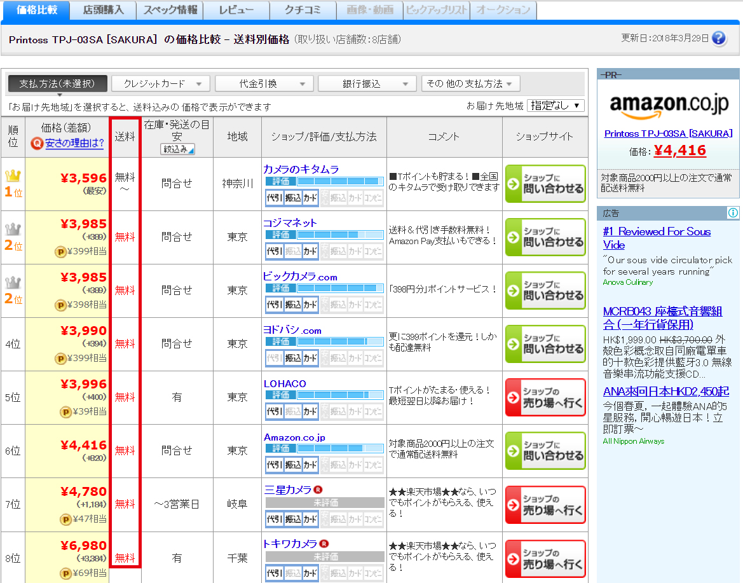Click the P point icon beside ¥39相当
Image resolution: width=743 pixels, height=583 pixels.
(x=65, y=412)
